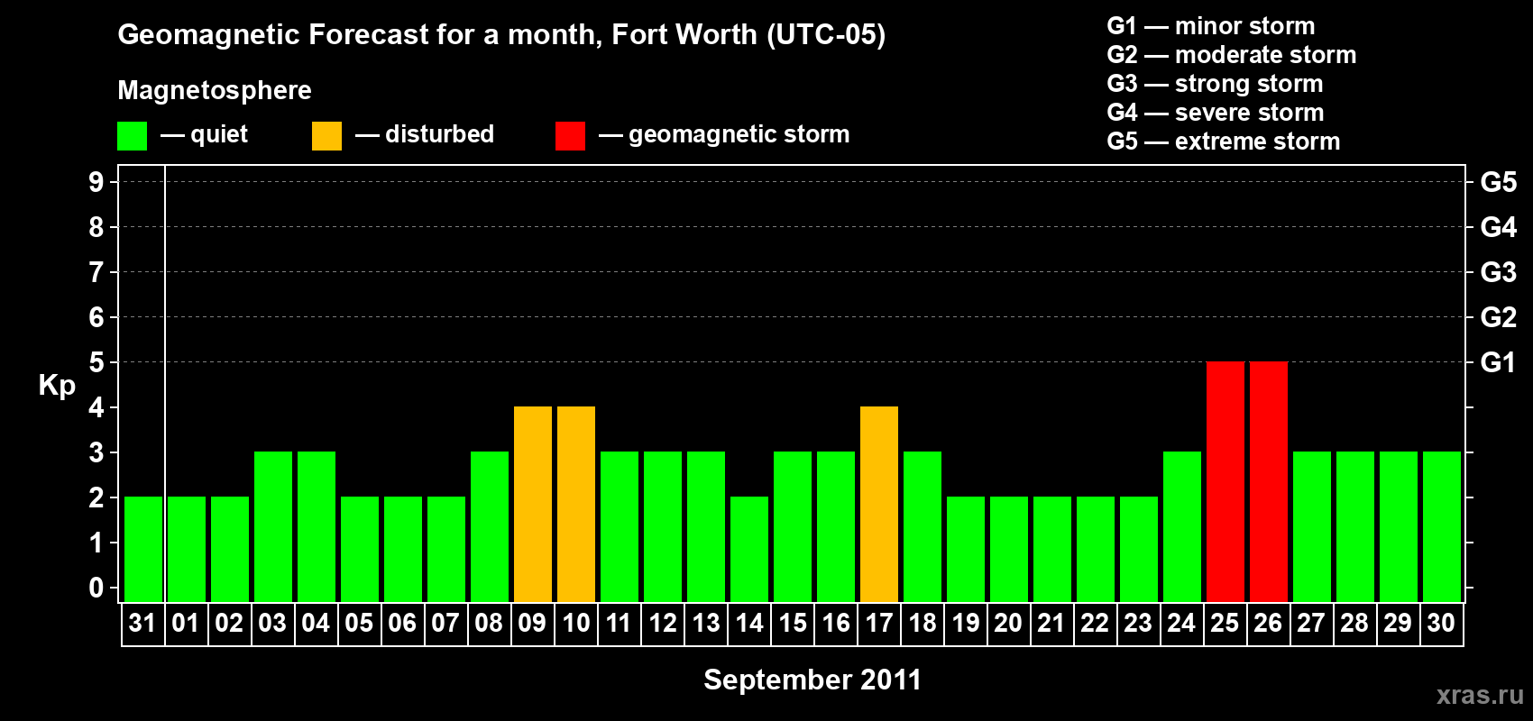Click the date label 15

click(x=792, y=623)
